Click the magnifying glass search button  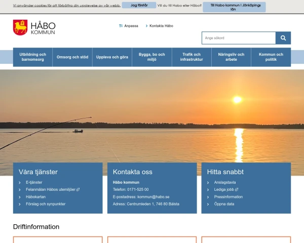pyautogui.click(x=283, y=38)
